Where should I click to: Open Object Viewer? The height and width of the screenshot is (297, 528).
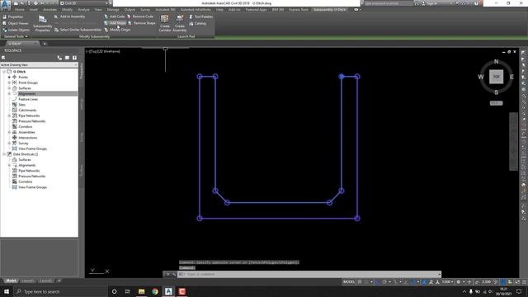click(16, 24)
